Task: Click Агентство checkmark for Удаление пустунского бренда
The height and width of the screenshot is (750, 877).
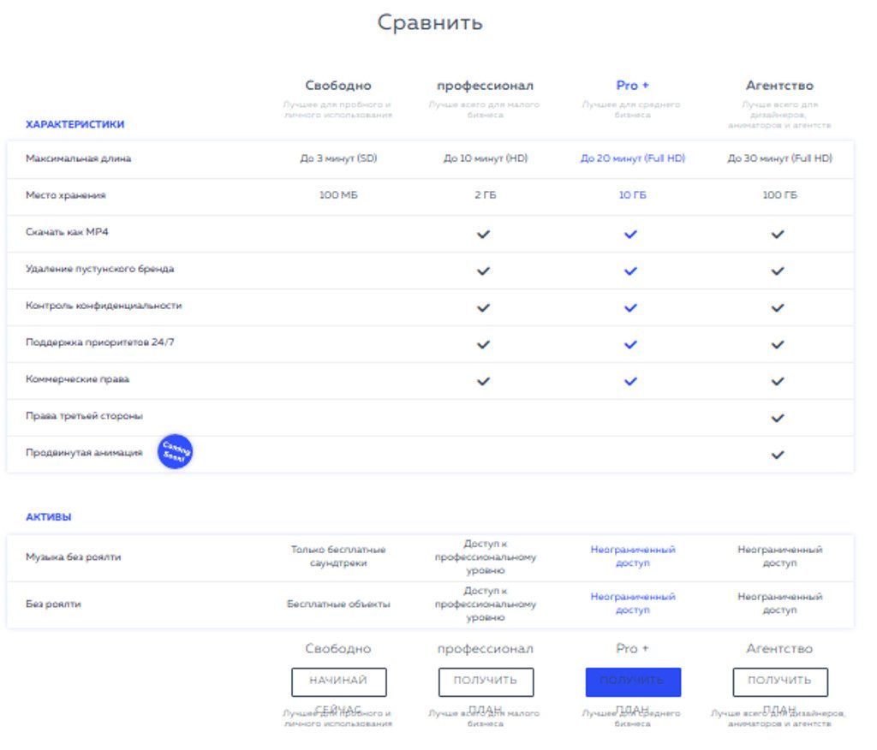Action: click(x=778, y=271)
